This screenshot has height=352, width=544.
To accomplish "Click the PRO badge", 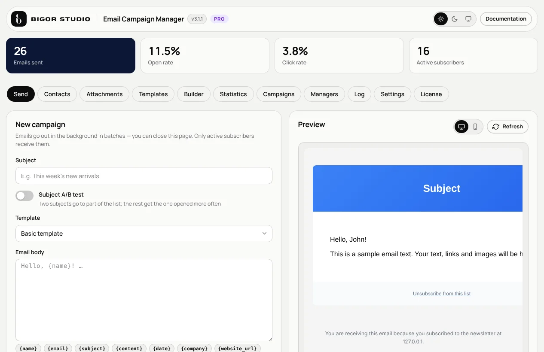I will [219, 19].
